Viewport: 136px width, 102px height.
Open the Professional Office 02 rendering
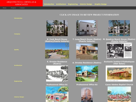tap(87, 74)
